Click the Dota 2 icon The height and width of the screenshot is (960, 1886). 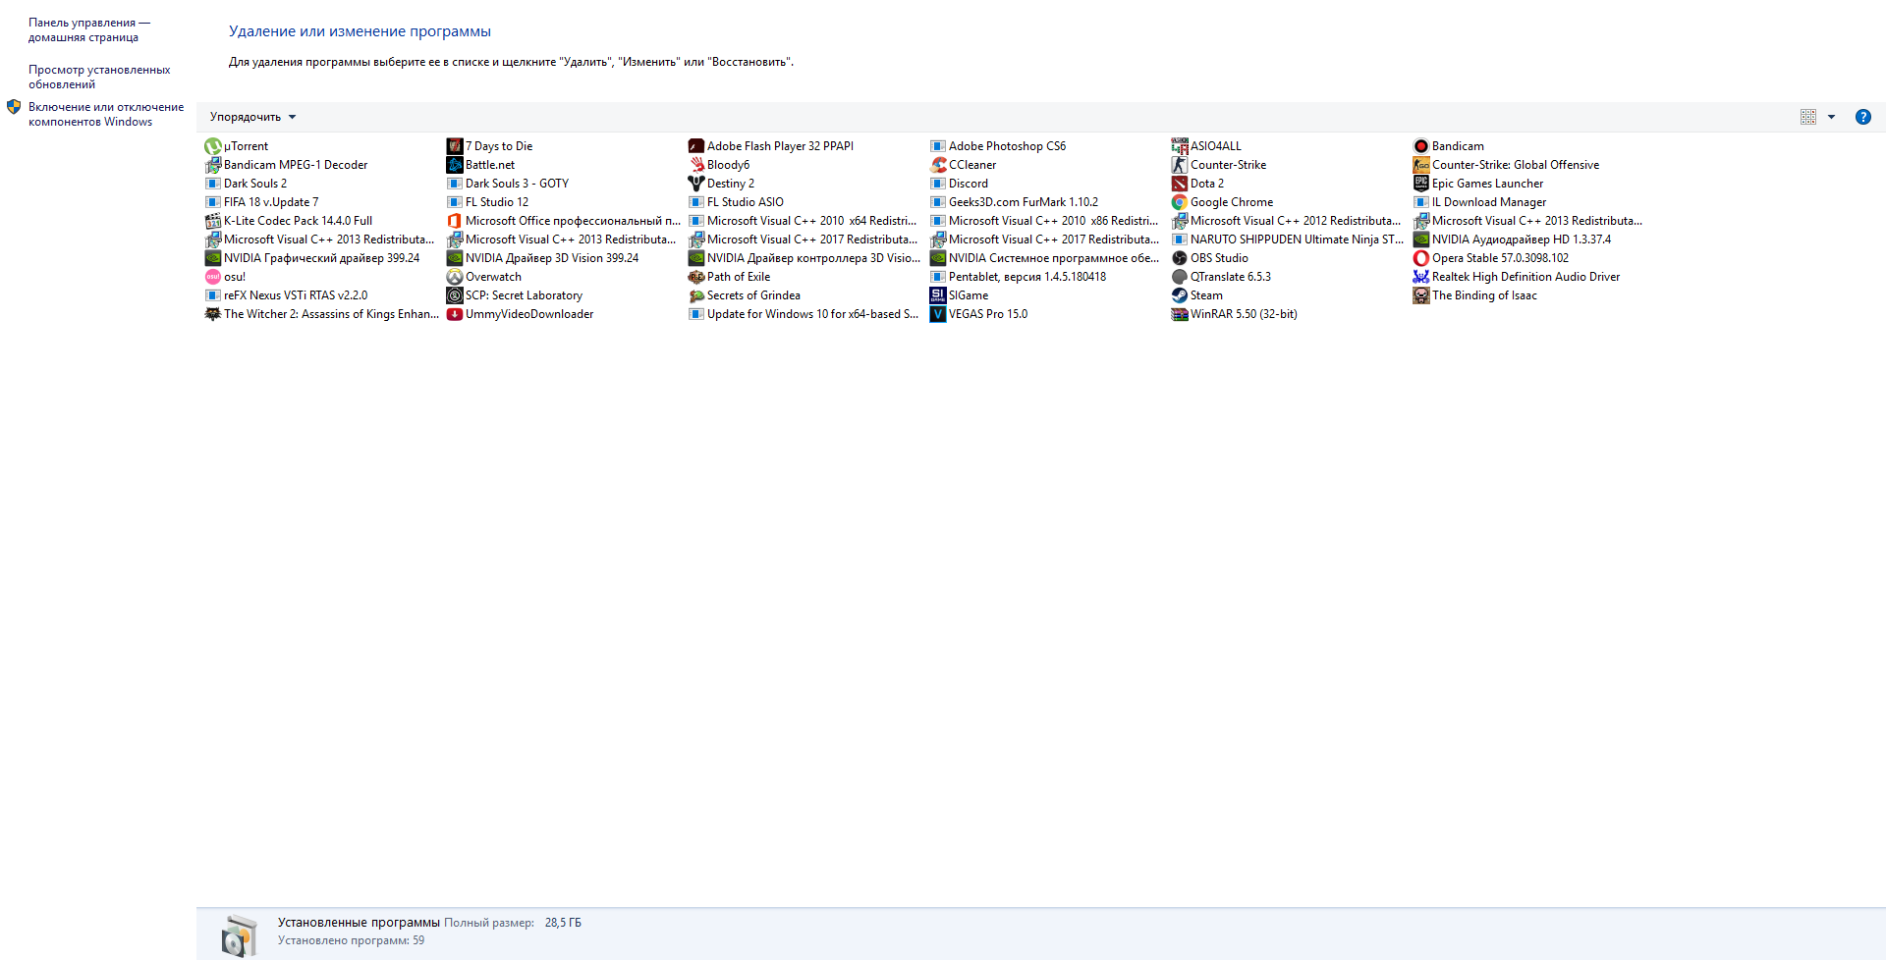(x=1179, y=184)
